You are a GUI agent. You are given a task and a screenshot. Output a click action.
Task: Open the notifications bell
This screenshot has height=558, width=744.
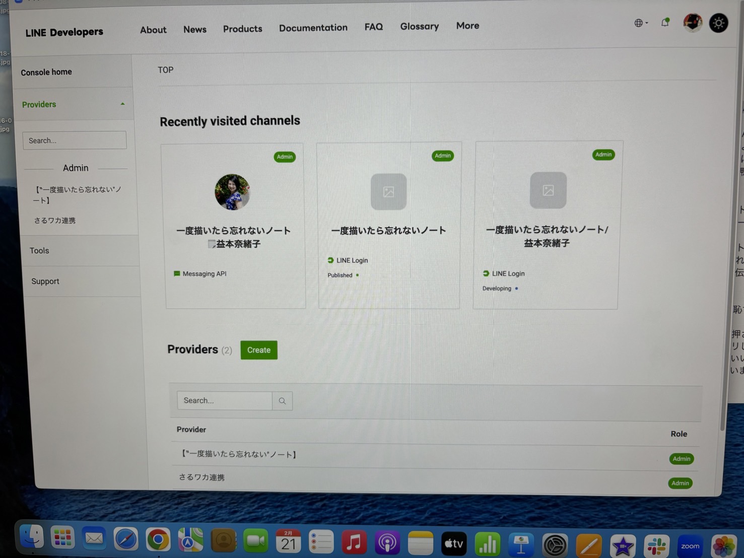(665, 22)
